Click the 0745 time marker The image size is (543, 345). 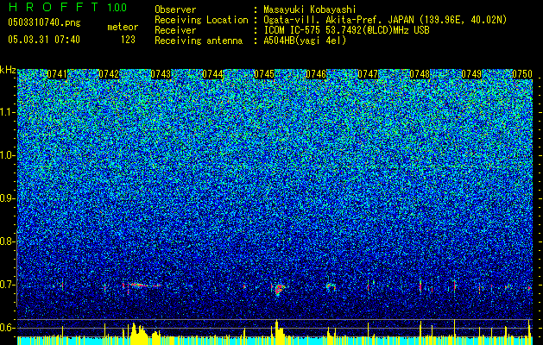pos(264,74)
